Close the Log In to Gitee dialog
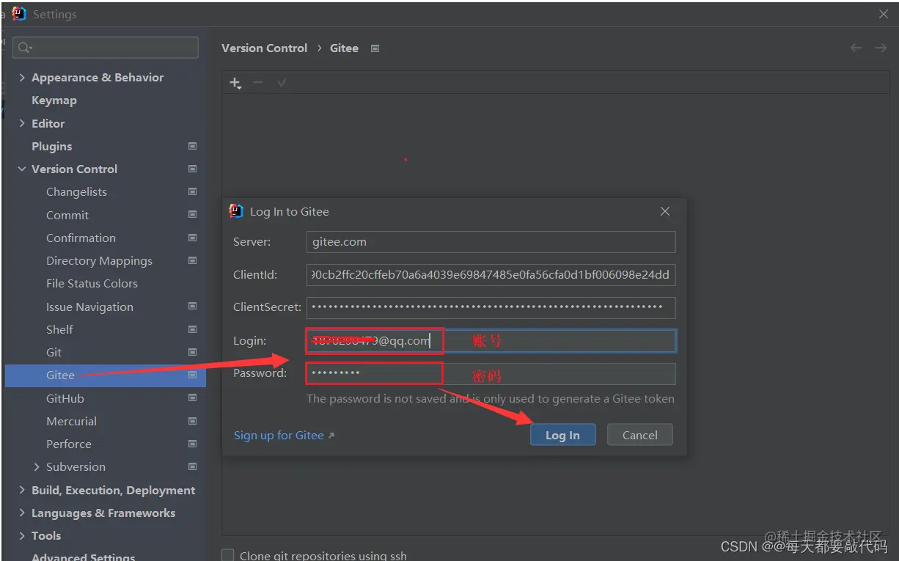The width and height of the screenshot is (899, 561). click(x=665, y=211)
